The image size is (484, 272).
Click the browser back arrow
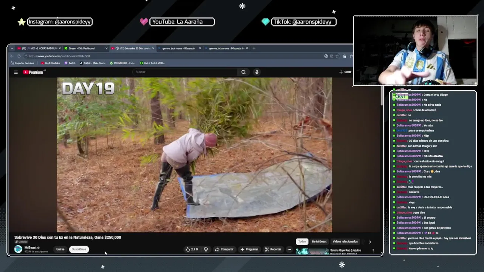point(12,56)
